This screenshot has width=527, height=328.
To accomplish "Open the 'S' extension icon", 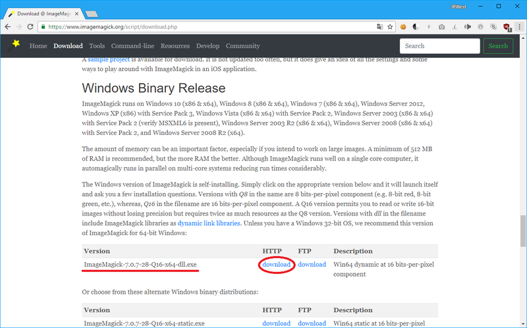I will click(x=493, y=27).
